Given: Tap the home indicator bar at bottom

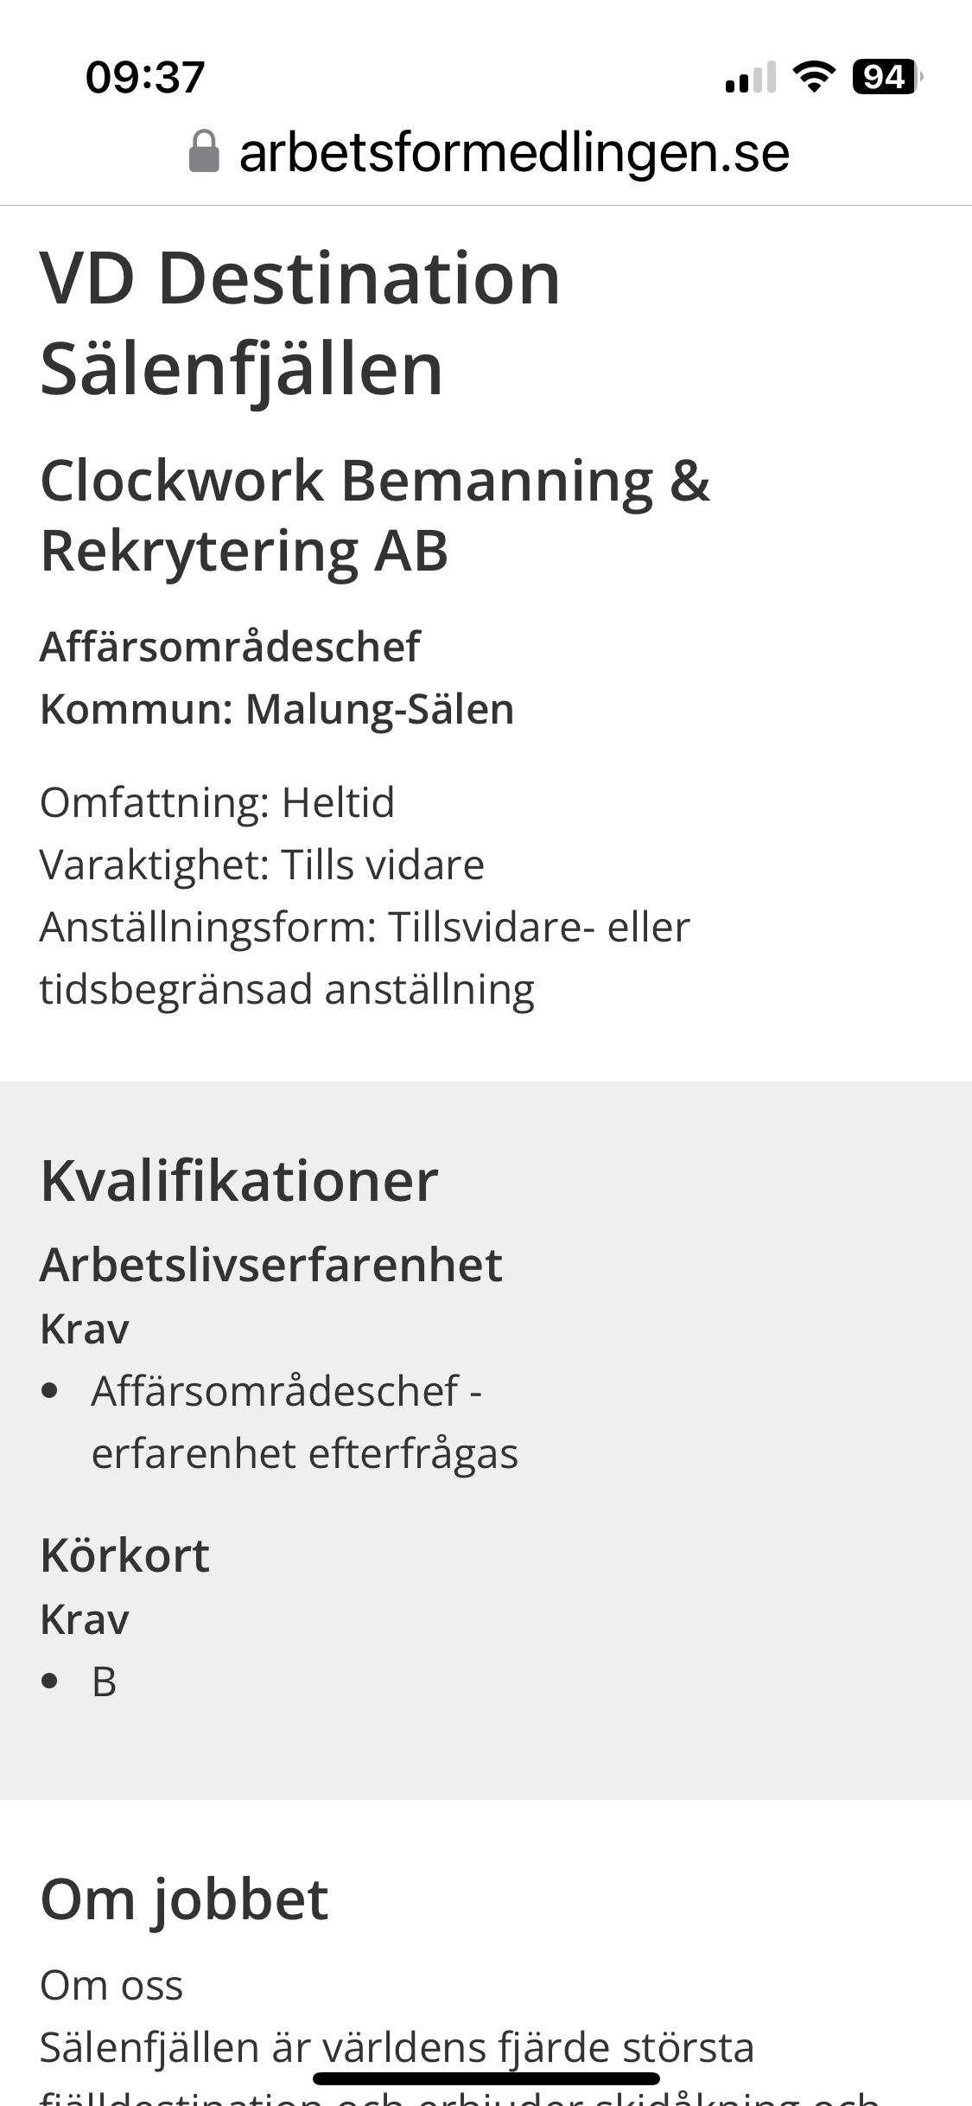Looking at the screenshot, I should point(486,2078).
